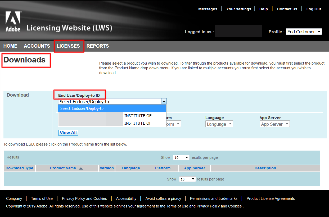Sort by the Description column header
The height and width of the screenshot is (217, 329).
[265, 168]
